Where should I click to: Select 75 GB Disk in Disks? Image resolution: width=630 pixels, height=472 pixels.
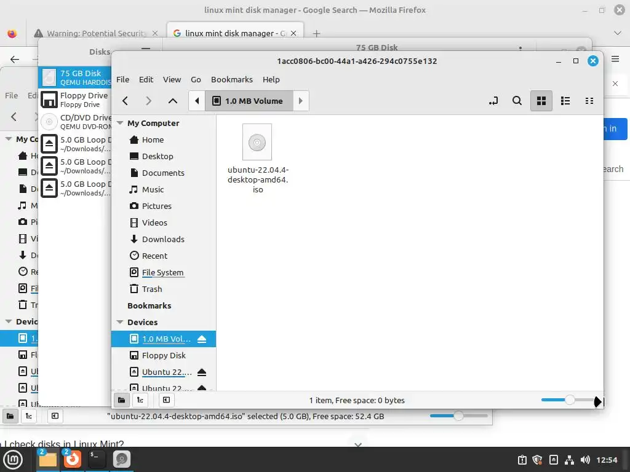click(74, 77)
